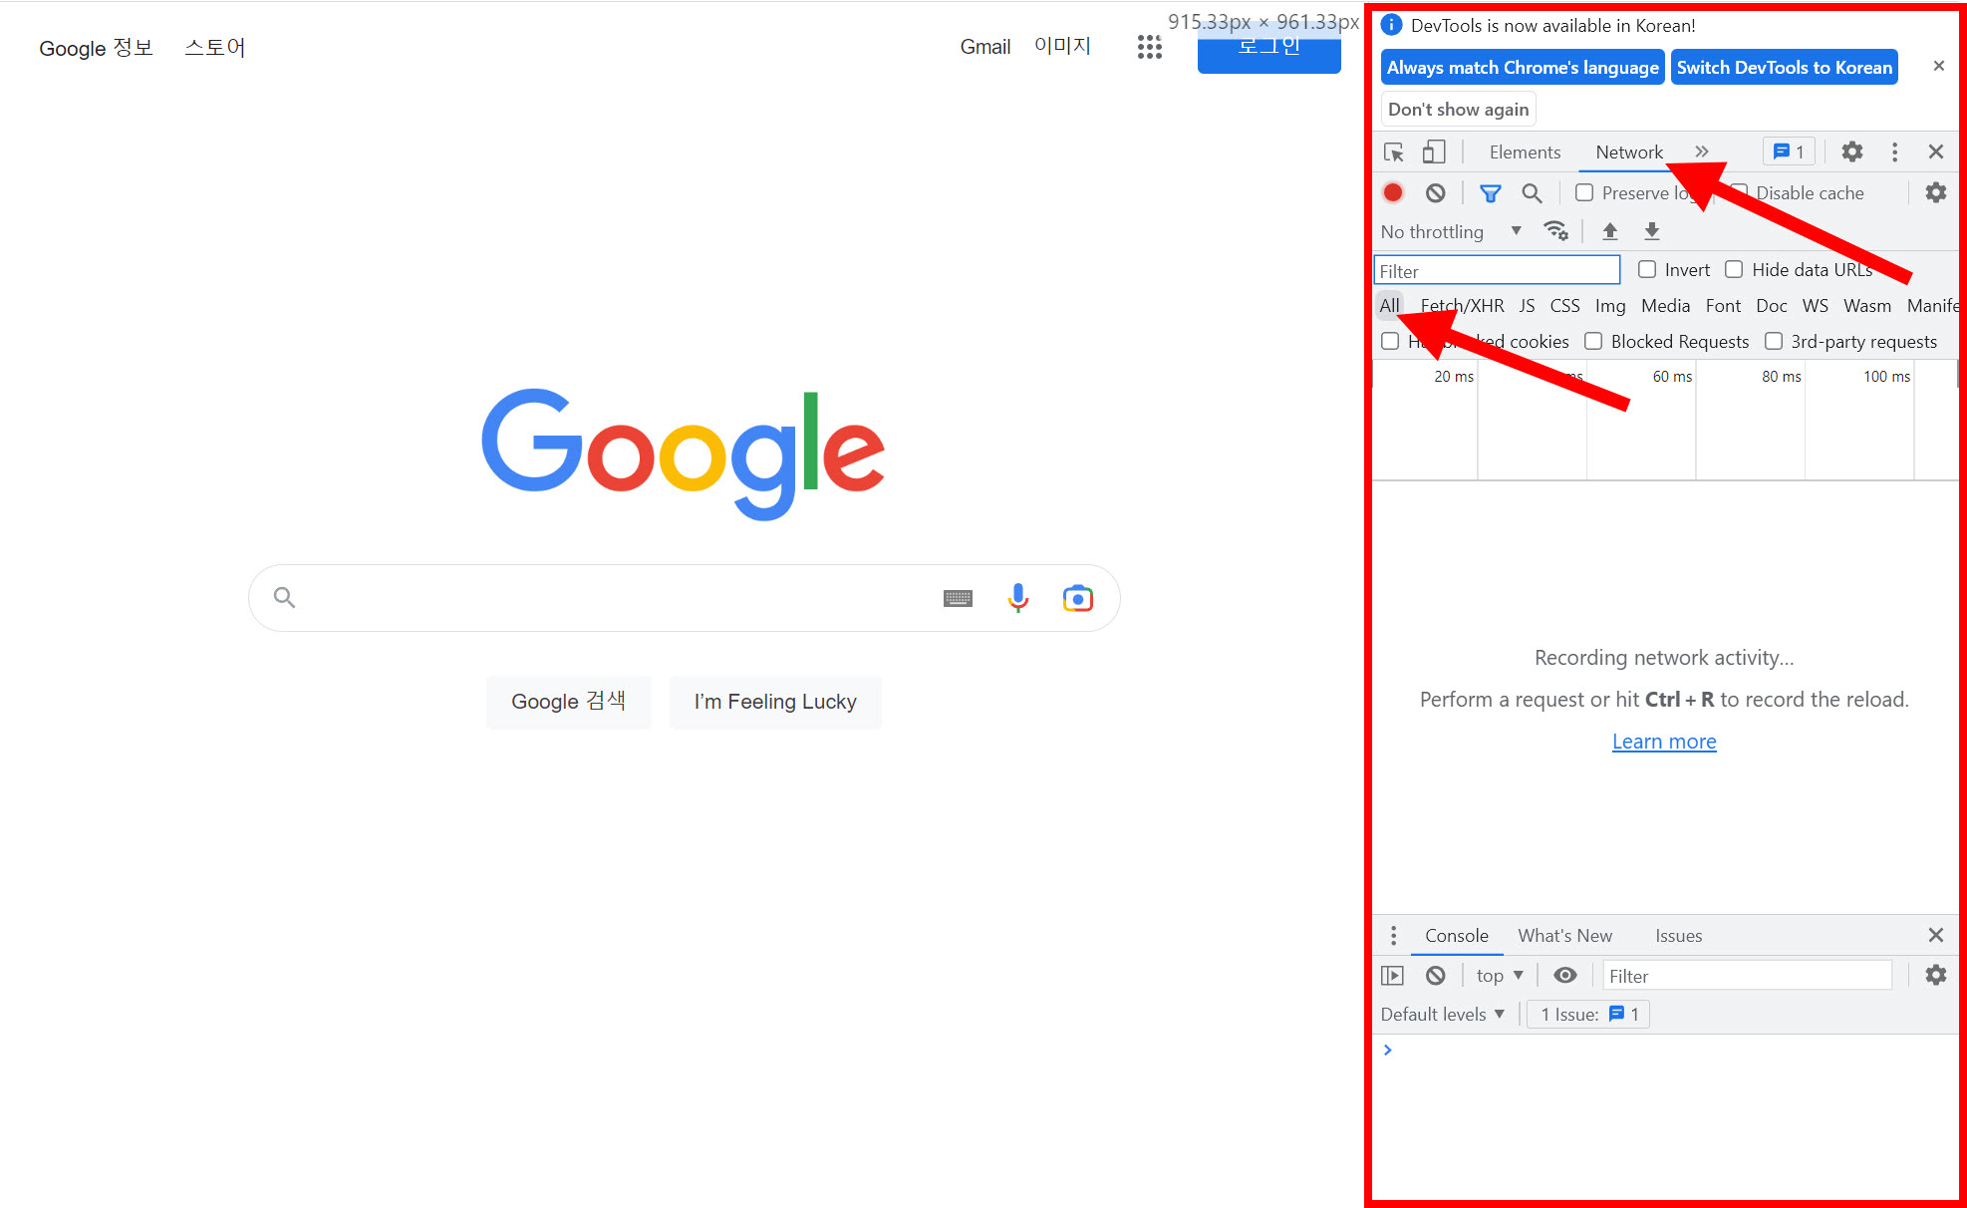The width and height of the screenshot is (1967, 1208).
Task: Click Switch DevTools to Korean button
Action: [1784, 68]
